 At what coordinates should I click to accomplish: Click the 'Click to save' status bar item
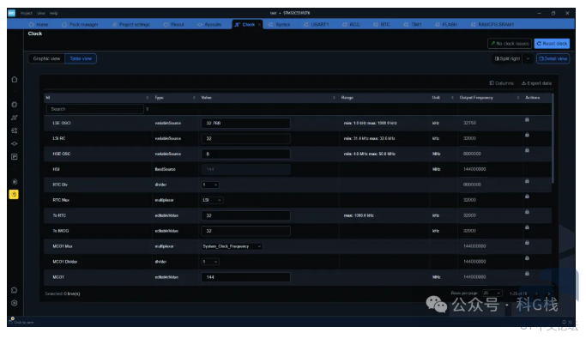21,322
